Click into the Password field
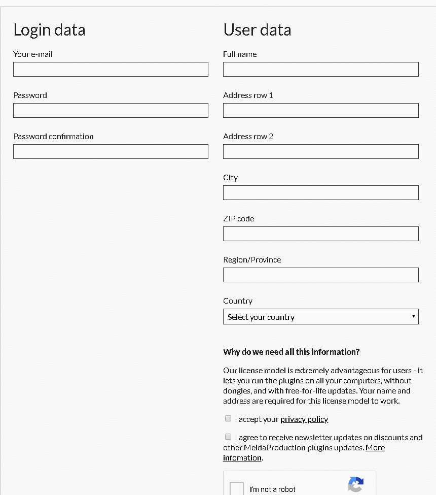The image size is (436, 495). pyautogui.click(x=111, y=111)
